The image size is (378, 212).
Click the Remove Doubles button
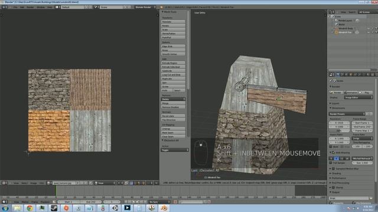click(173, 107)
